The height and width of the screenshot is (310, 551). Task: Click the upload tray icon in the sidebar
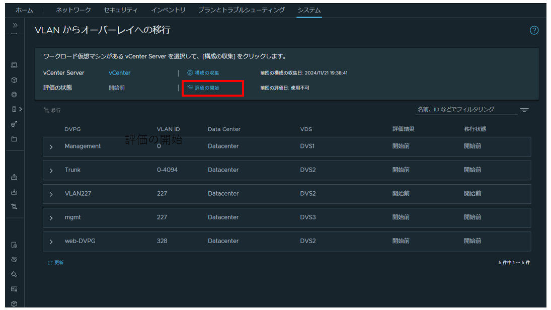(14, 177)
